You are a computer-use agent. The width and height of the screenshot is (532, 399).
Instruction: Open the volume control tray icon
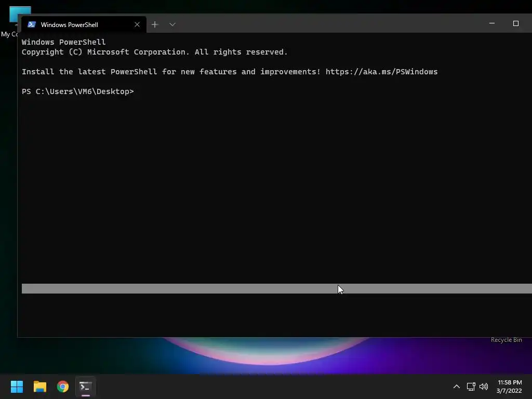pyautogui.click(x=484, y=387)
